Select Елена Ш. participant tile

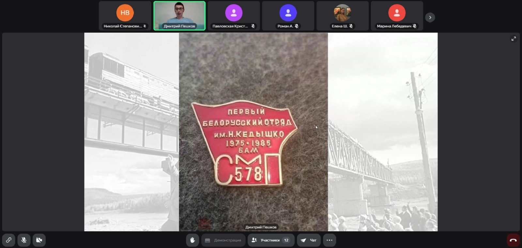point(342,16)
